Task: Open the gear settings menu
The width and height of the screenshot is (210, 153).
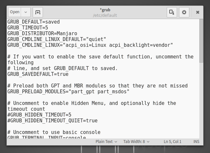Action: tap(184, 12)
